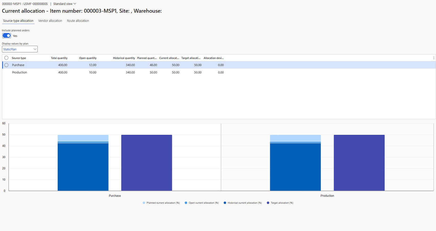Image resolution: width=436 pixels, height=231 pixels.
Task: Switch to Vendor allocation tab
Action: [50, 21]
